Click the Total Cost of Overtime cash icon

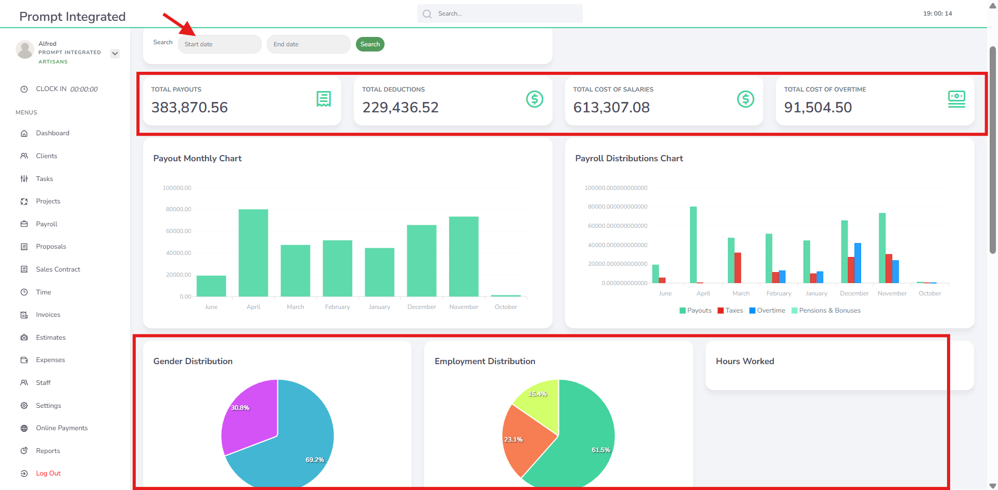pyautogui.click(x=956, y=99)
